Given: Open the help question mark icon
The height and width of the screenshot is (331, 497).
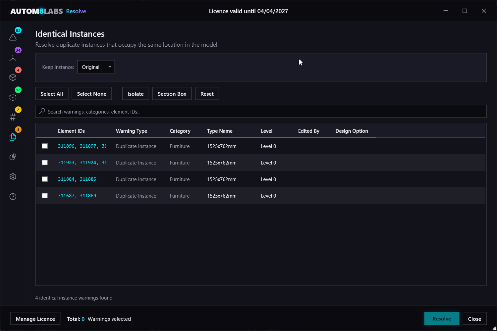Looking at the screenshot, I should pos(13,197).
